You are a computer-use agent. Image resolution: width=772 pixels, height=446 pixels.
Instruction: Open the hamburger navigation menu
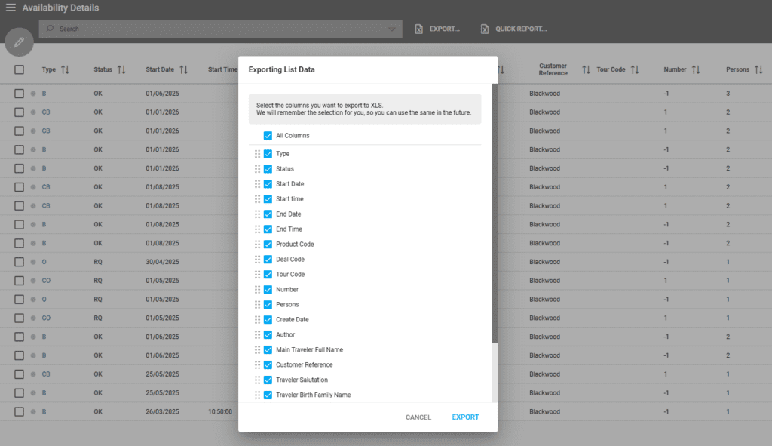pyautogui.click(x=11, y=8)
